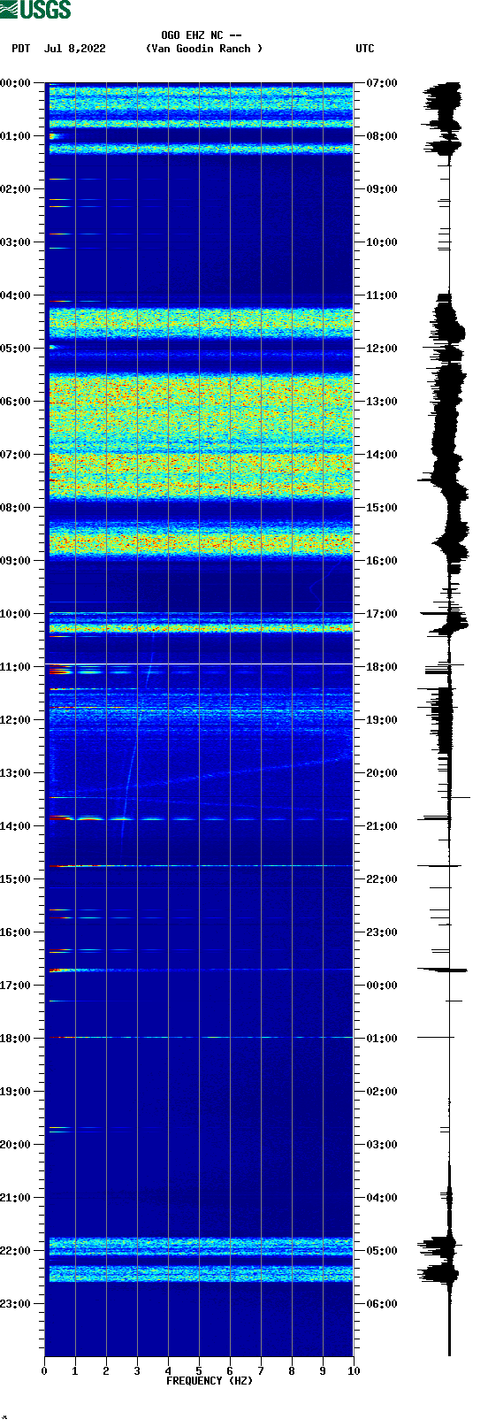488x1427 pixels.
Task: Click the 'PDT' timezone label
Action: point(21,49)
